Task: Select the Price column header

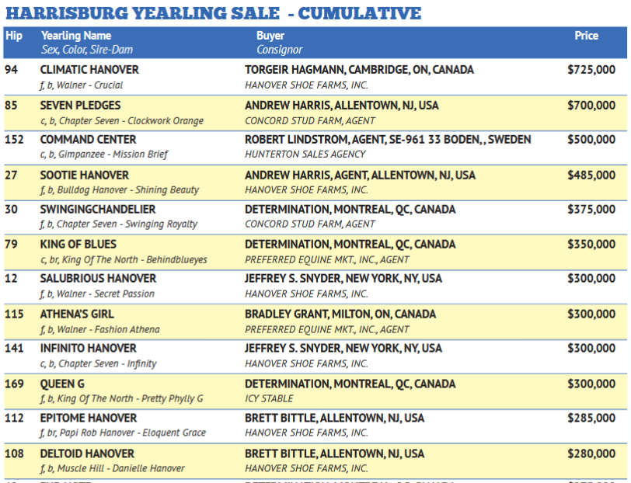Action: (x=586, y=36)
